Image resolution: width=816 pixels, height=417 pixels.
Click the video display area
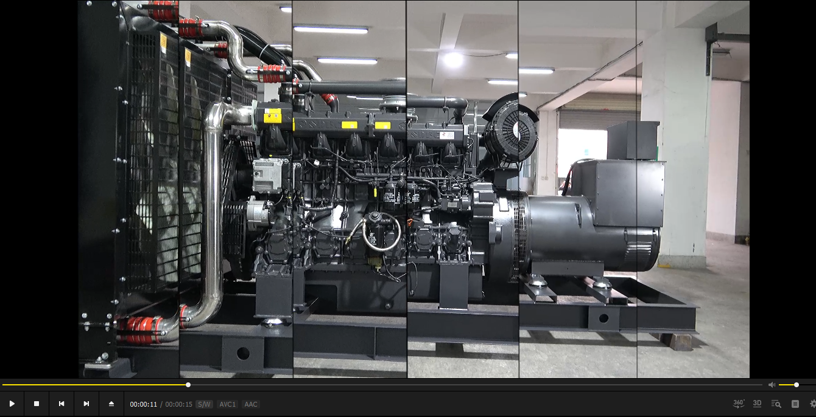(413, 188)
